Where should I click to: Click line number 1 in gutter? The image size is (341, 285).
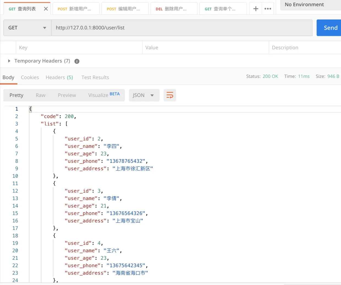click(x=16, y=109)
